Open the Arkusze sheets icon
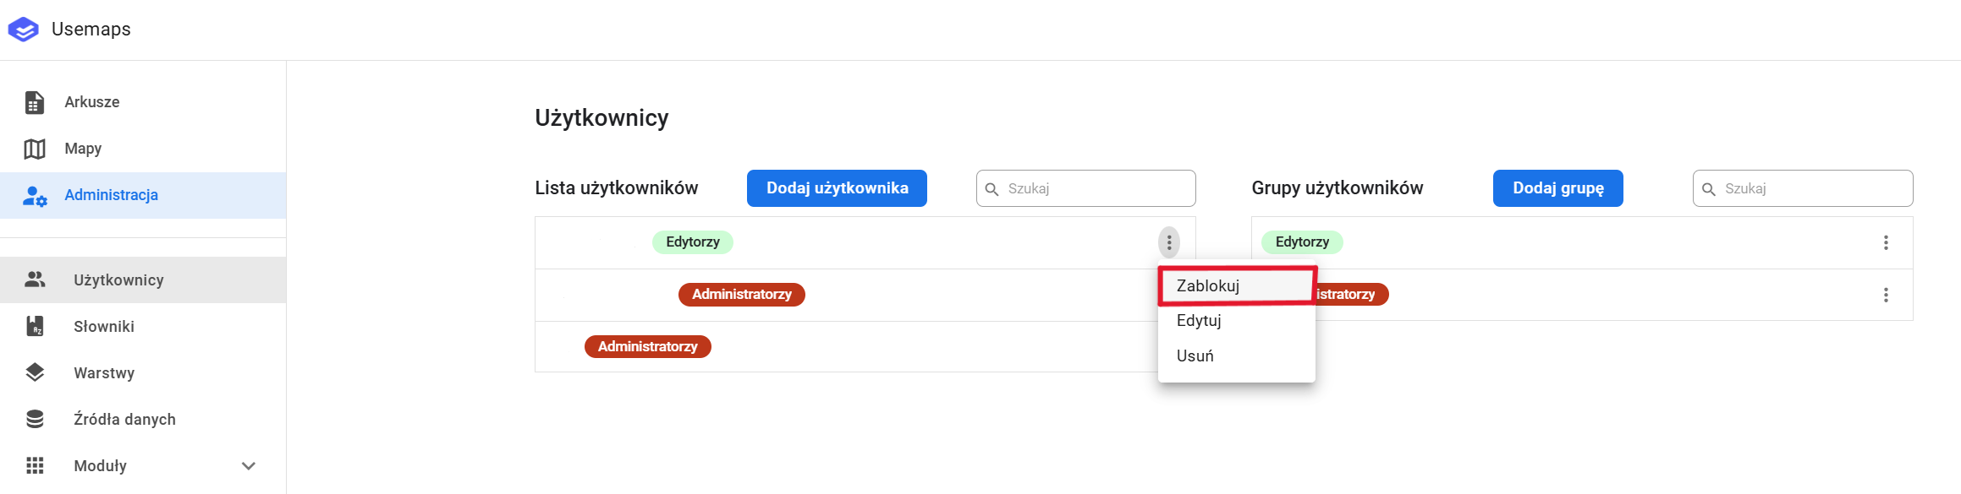Image resolution: width=1961 pixels, height=494 pixels. [35, 102]
